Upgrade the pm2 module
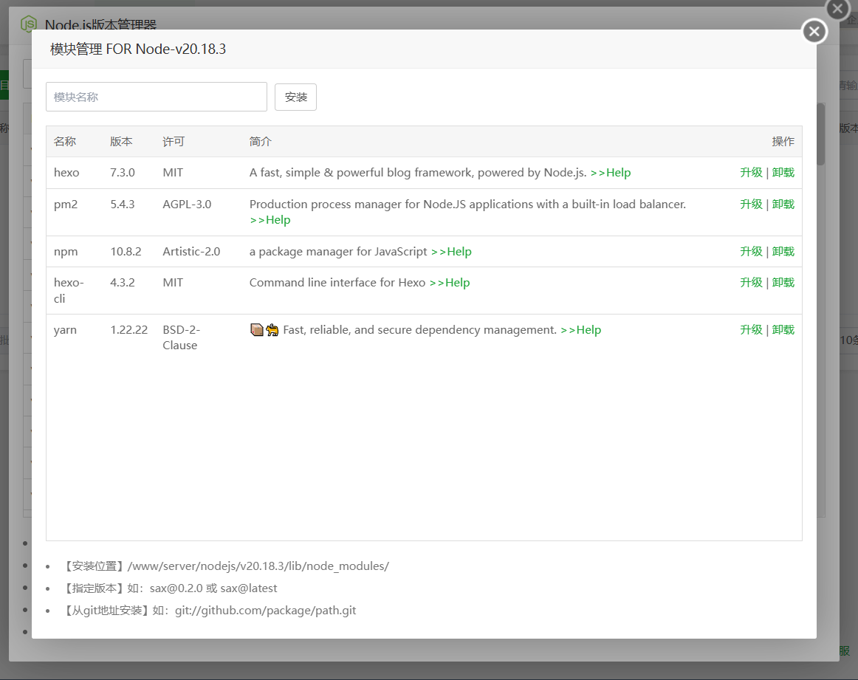This screenshot has width=858, height=680. [x=751, y=204]
